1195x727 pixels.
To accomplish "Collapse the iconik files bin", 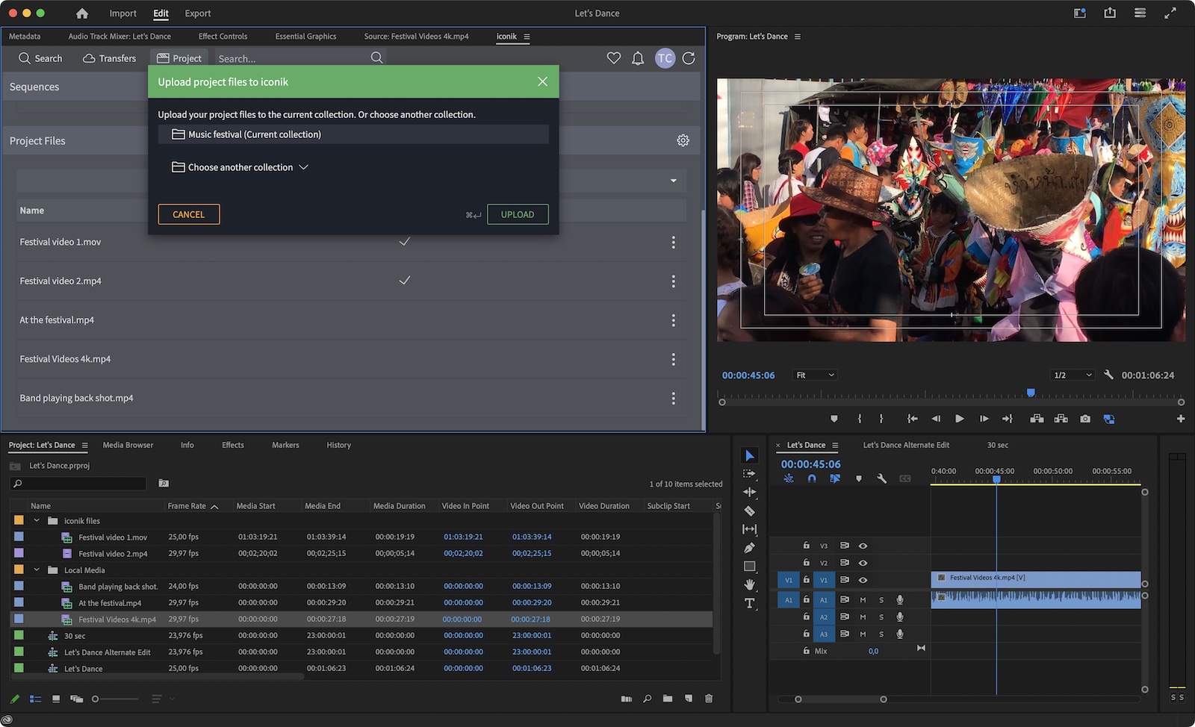I will coord(37,520).
